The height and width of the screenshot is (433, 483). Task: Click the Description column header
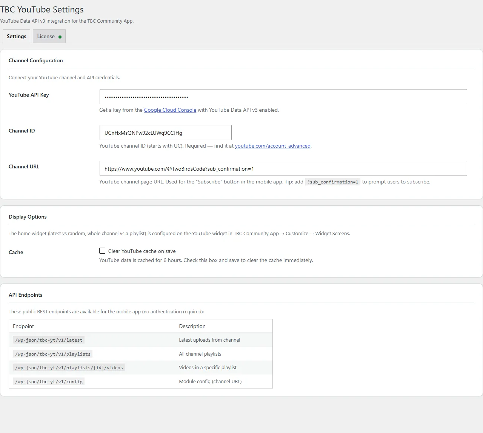192,326
